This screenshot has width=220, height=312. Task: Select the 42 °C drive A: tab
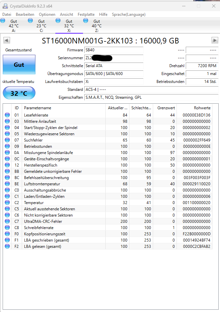click(x=14, y=26)
